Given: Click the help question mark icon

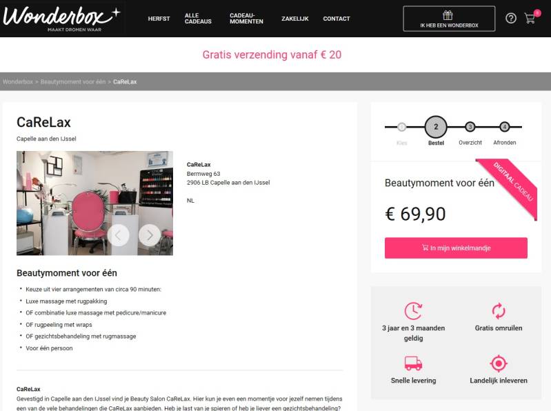Looking at the screenshot, I should [x=511, y=18].
